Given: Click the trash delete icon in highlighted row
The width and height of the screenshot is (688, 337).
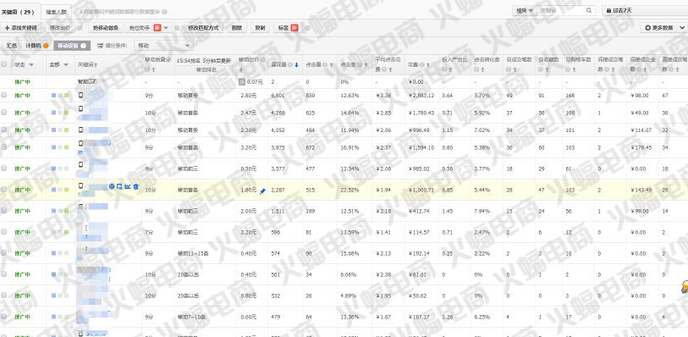Looking at the screenshot, I should pos(135,186).
